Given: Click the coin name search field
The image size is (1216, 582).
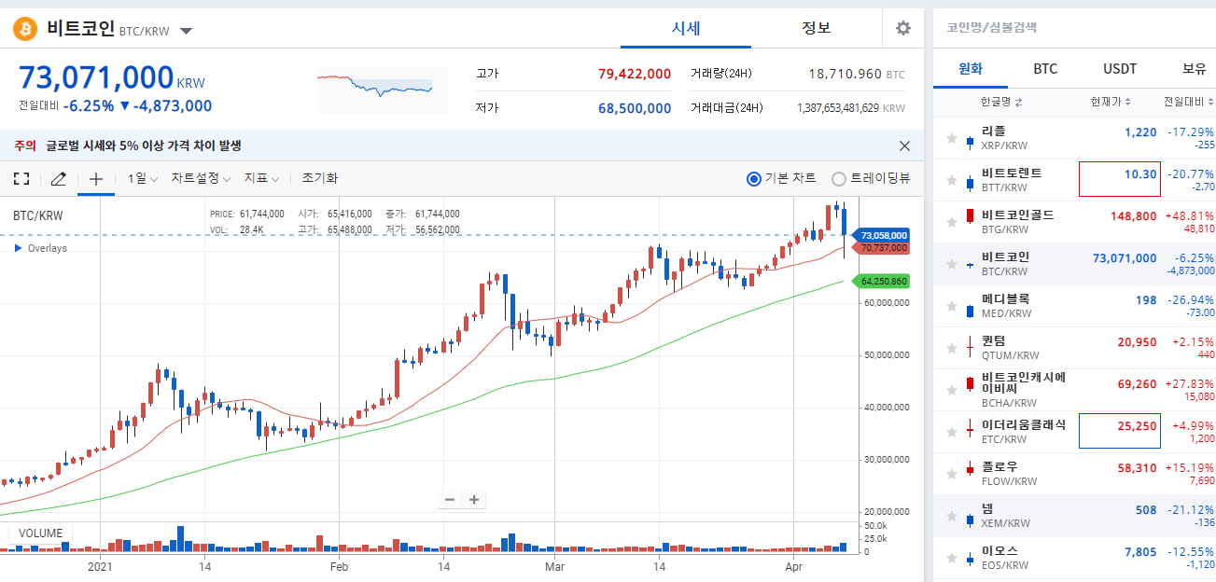Looking at the screenshot, I should [1073, 28].
